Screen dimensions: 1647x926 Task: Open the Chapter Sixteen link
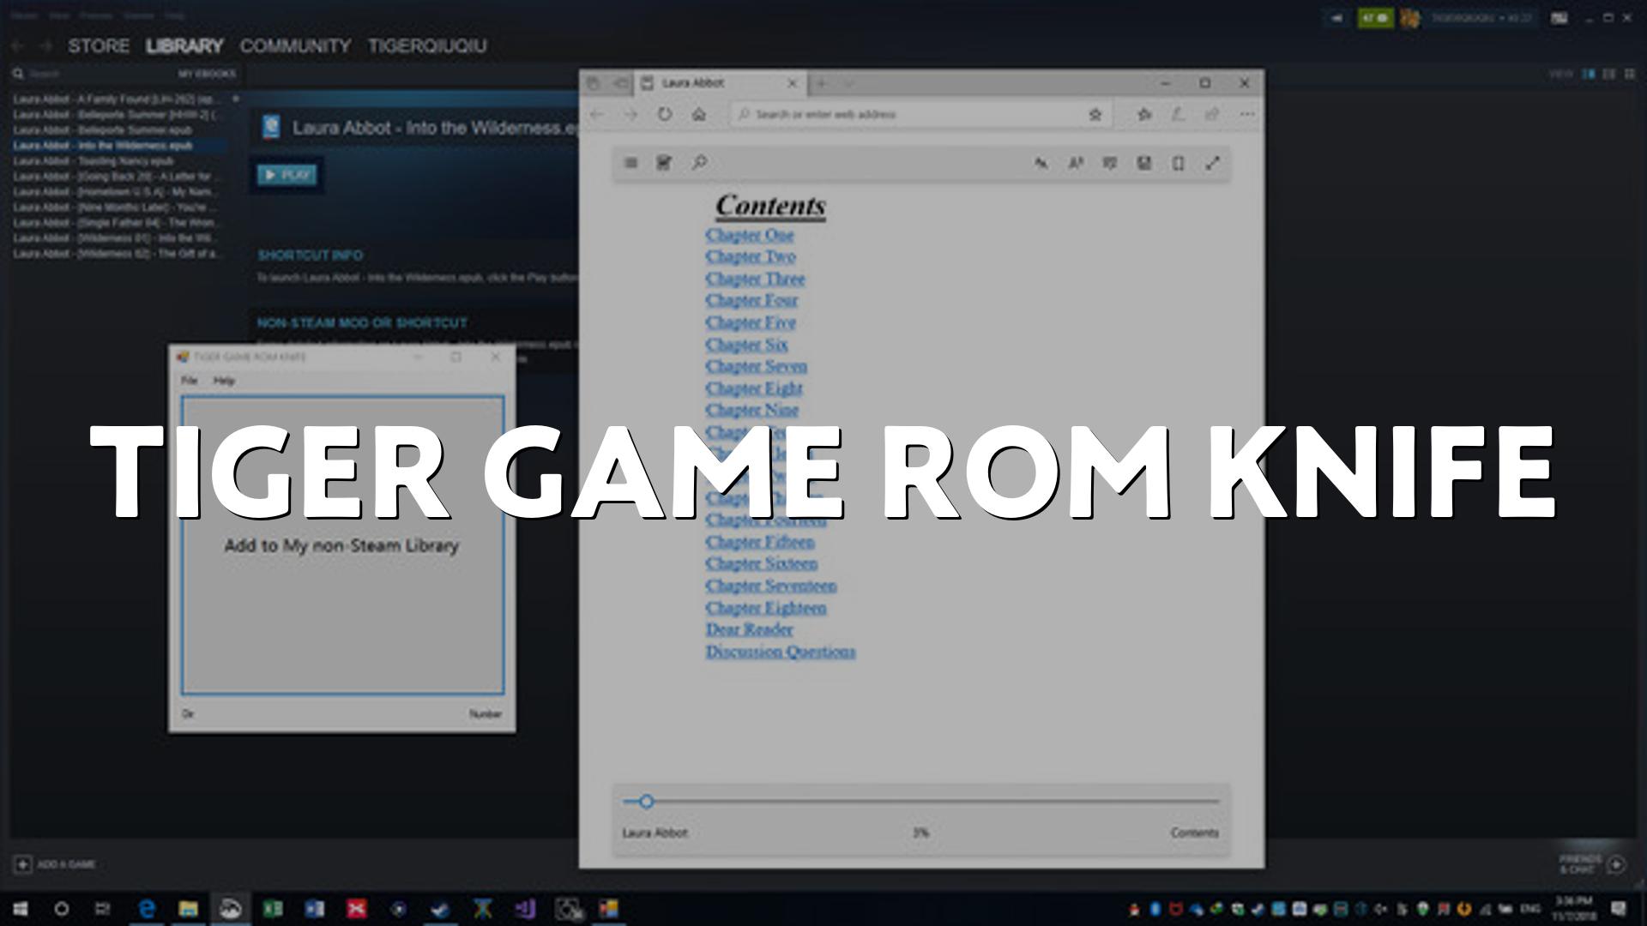tap(762, 563)
